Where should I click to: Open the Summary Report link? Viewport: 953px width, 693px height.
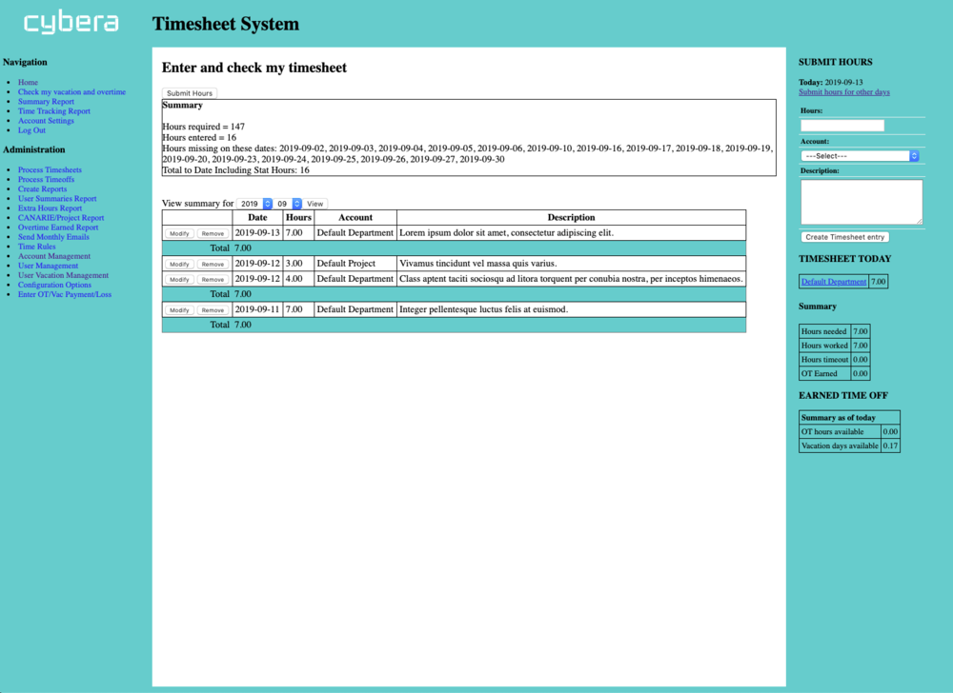click(x=46, y=101)
